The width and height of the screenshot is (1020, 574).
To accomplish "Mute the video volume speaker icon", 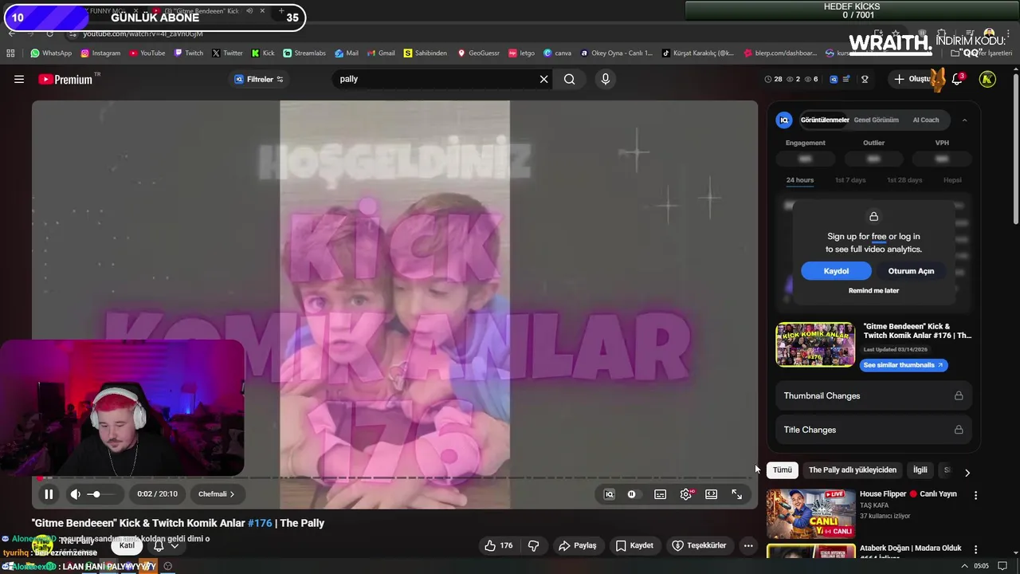I will point(75,494).
